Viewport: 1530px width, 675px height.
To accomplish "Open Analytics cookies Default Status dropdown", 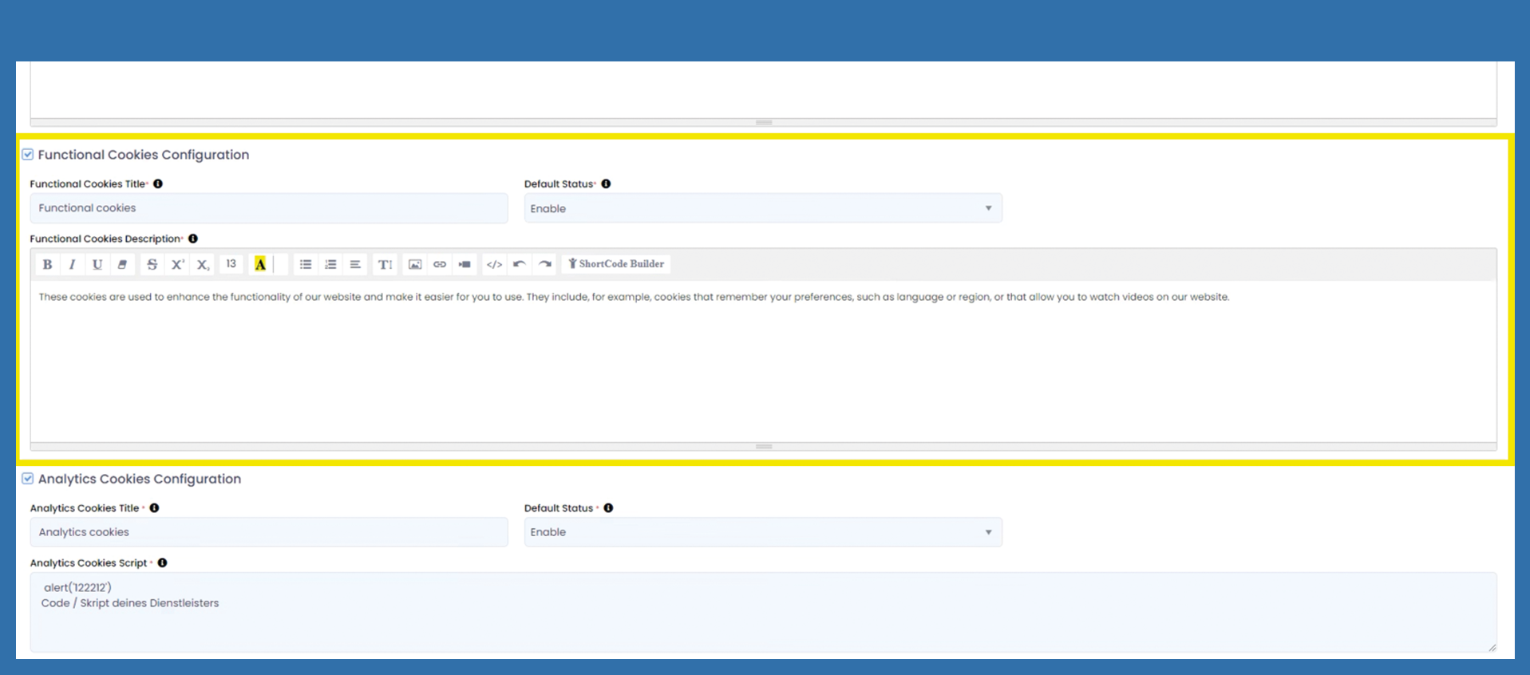I will click(762, 532).
